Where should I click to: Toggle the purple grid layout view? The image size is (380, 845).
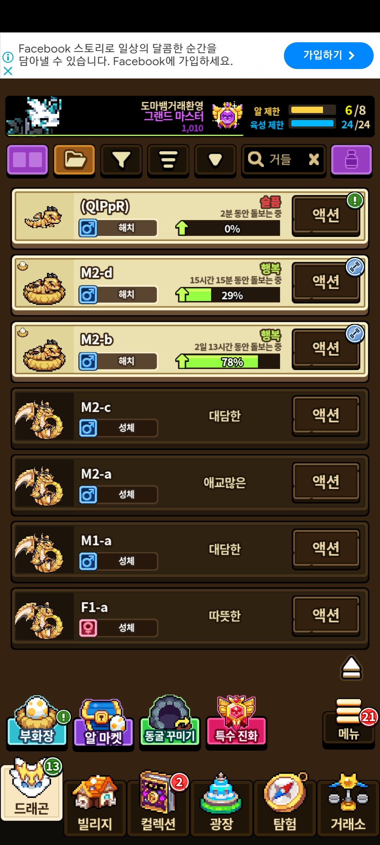pos(27,160)
